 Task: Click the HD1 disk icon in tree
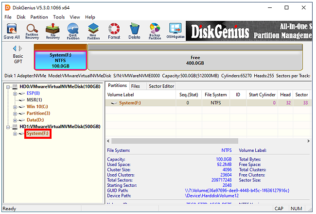coord(15,127)
